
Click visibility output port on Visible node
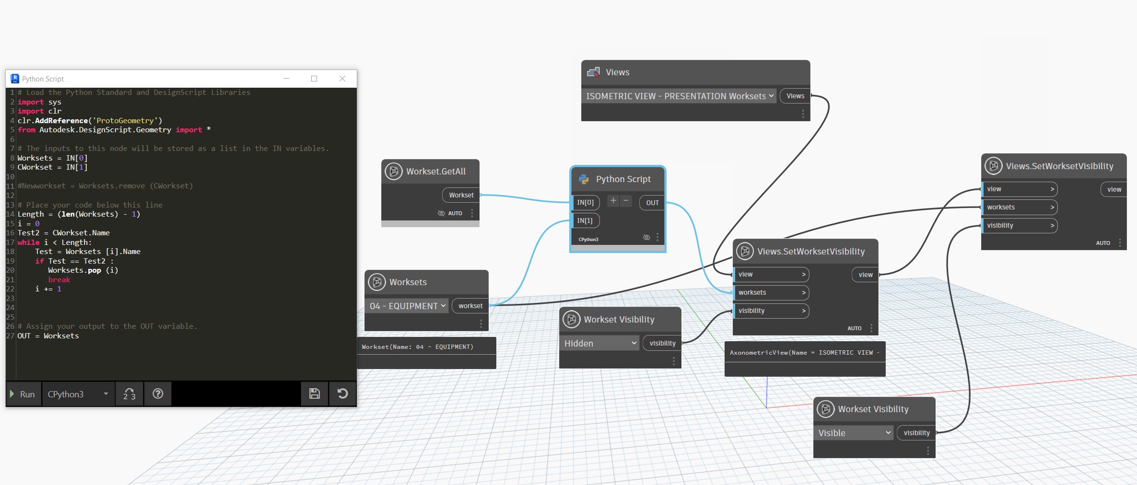point(916,433)
